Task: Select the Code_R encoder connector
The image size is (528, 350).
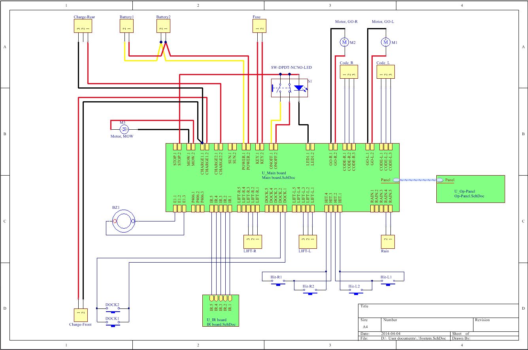Action: pyautogui.click(x=349, y=72)
